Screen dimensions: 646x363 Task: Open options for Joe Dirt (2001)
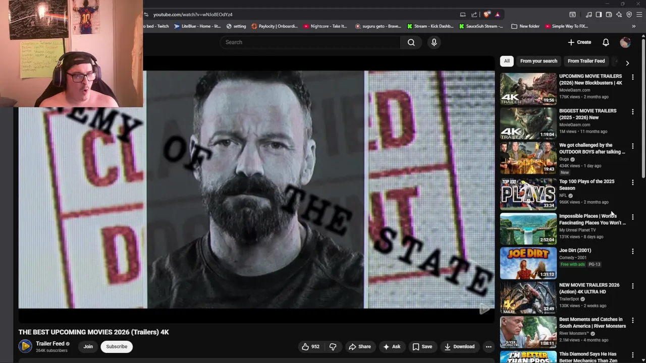click(633, 251)
